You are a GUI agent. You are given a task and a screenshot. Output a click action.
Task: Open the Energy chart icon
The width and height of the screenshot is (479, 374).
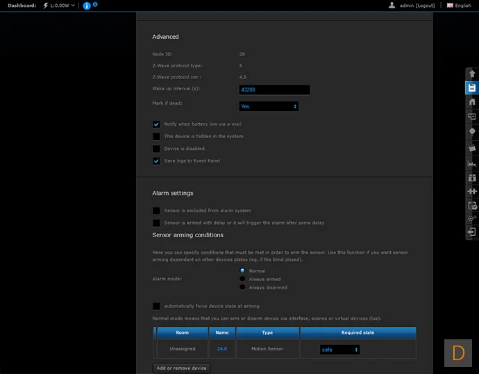click(472, 164)
